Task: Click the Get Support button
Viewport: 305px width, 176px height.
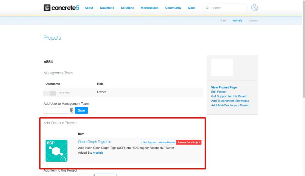Action: click(x=150, y=142)
